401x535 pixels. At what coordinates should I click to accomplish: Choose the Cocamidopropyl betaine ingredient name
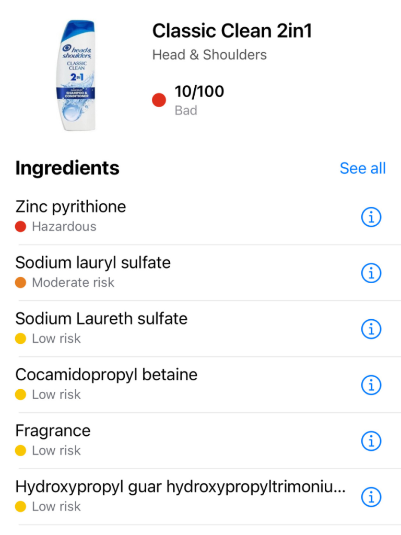point(107,375)
